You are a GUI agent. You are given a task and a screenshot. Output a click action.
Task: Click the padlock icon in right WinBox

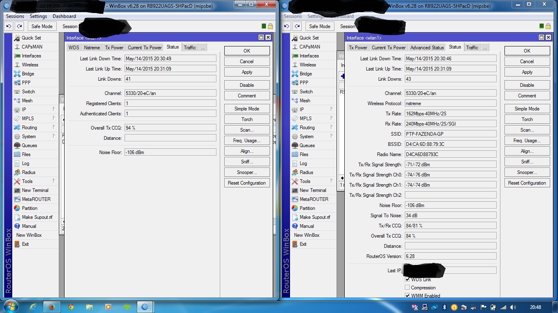548,26
